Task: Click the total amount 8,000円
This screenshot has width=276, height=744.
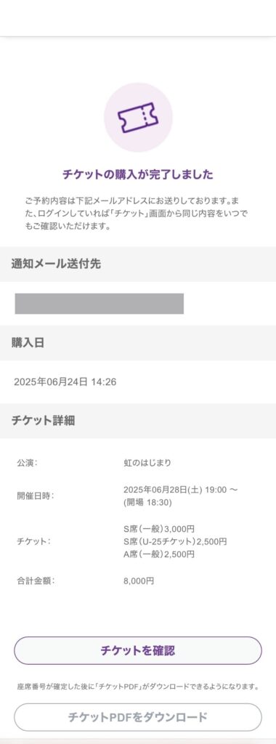Action: coord(139,581)
